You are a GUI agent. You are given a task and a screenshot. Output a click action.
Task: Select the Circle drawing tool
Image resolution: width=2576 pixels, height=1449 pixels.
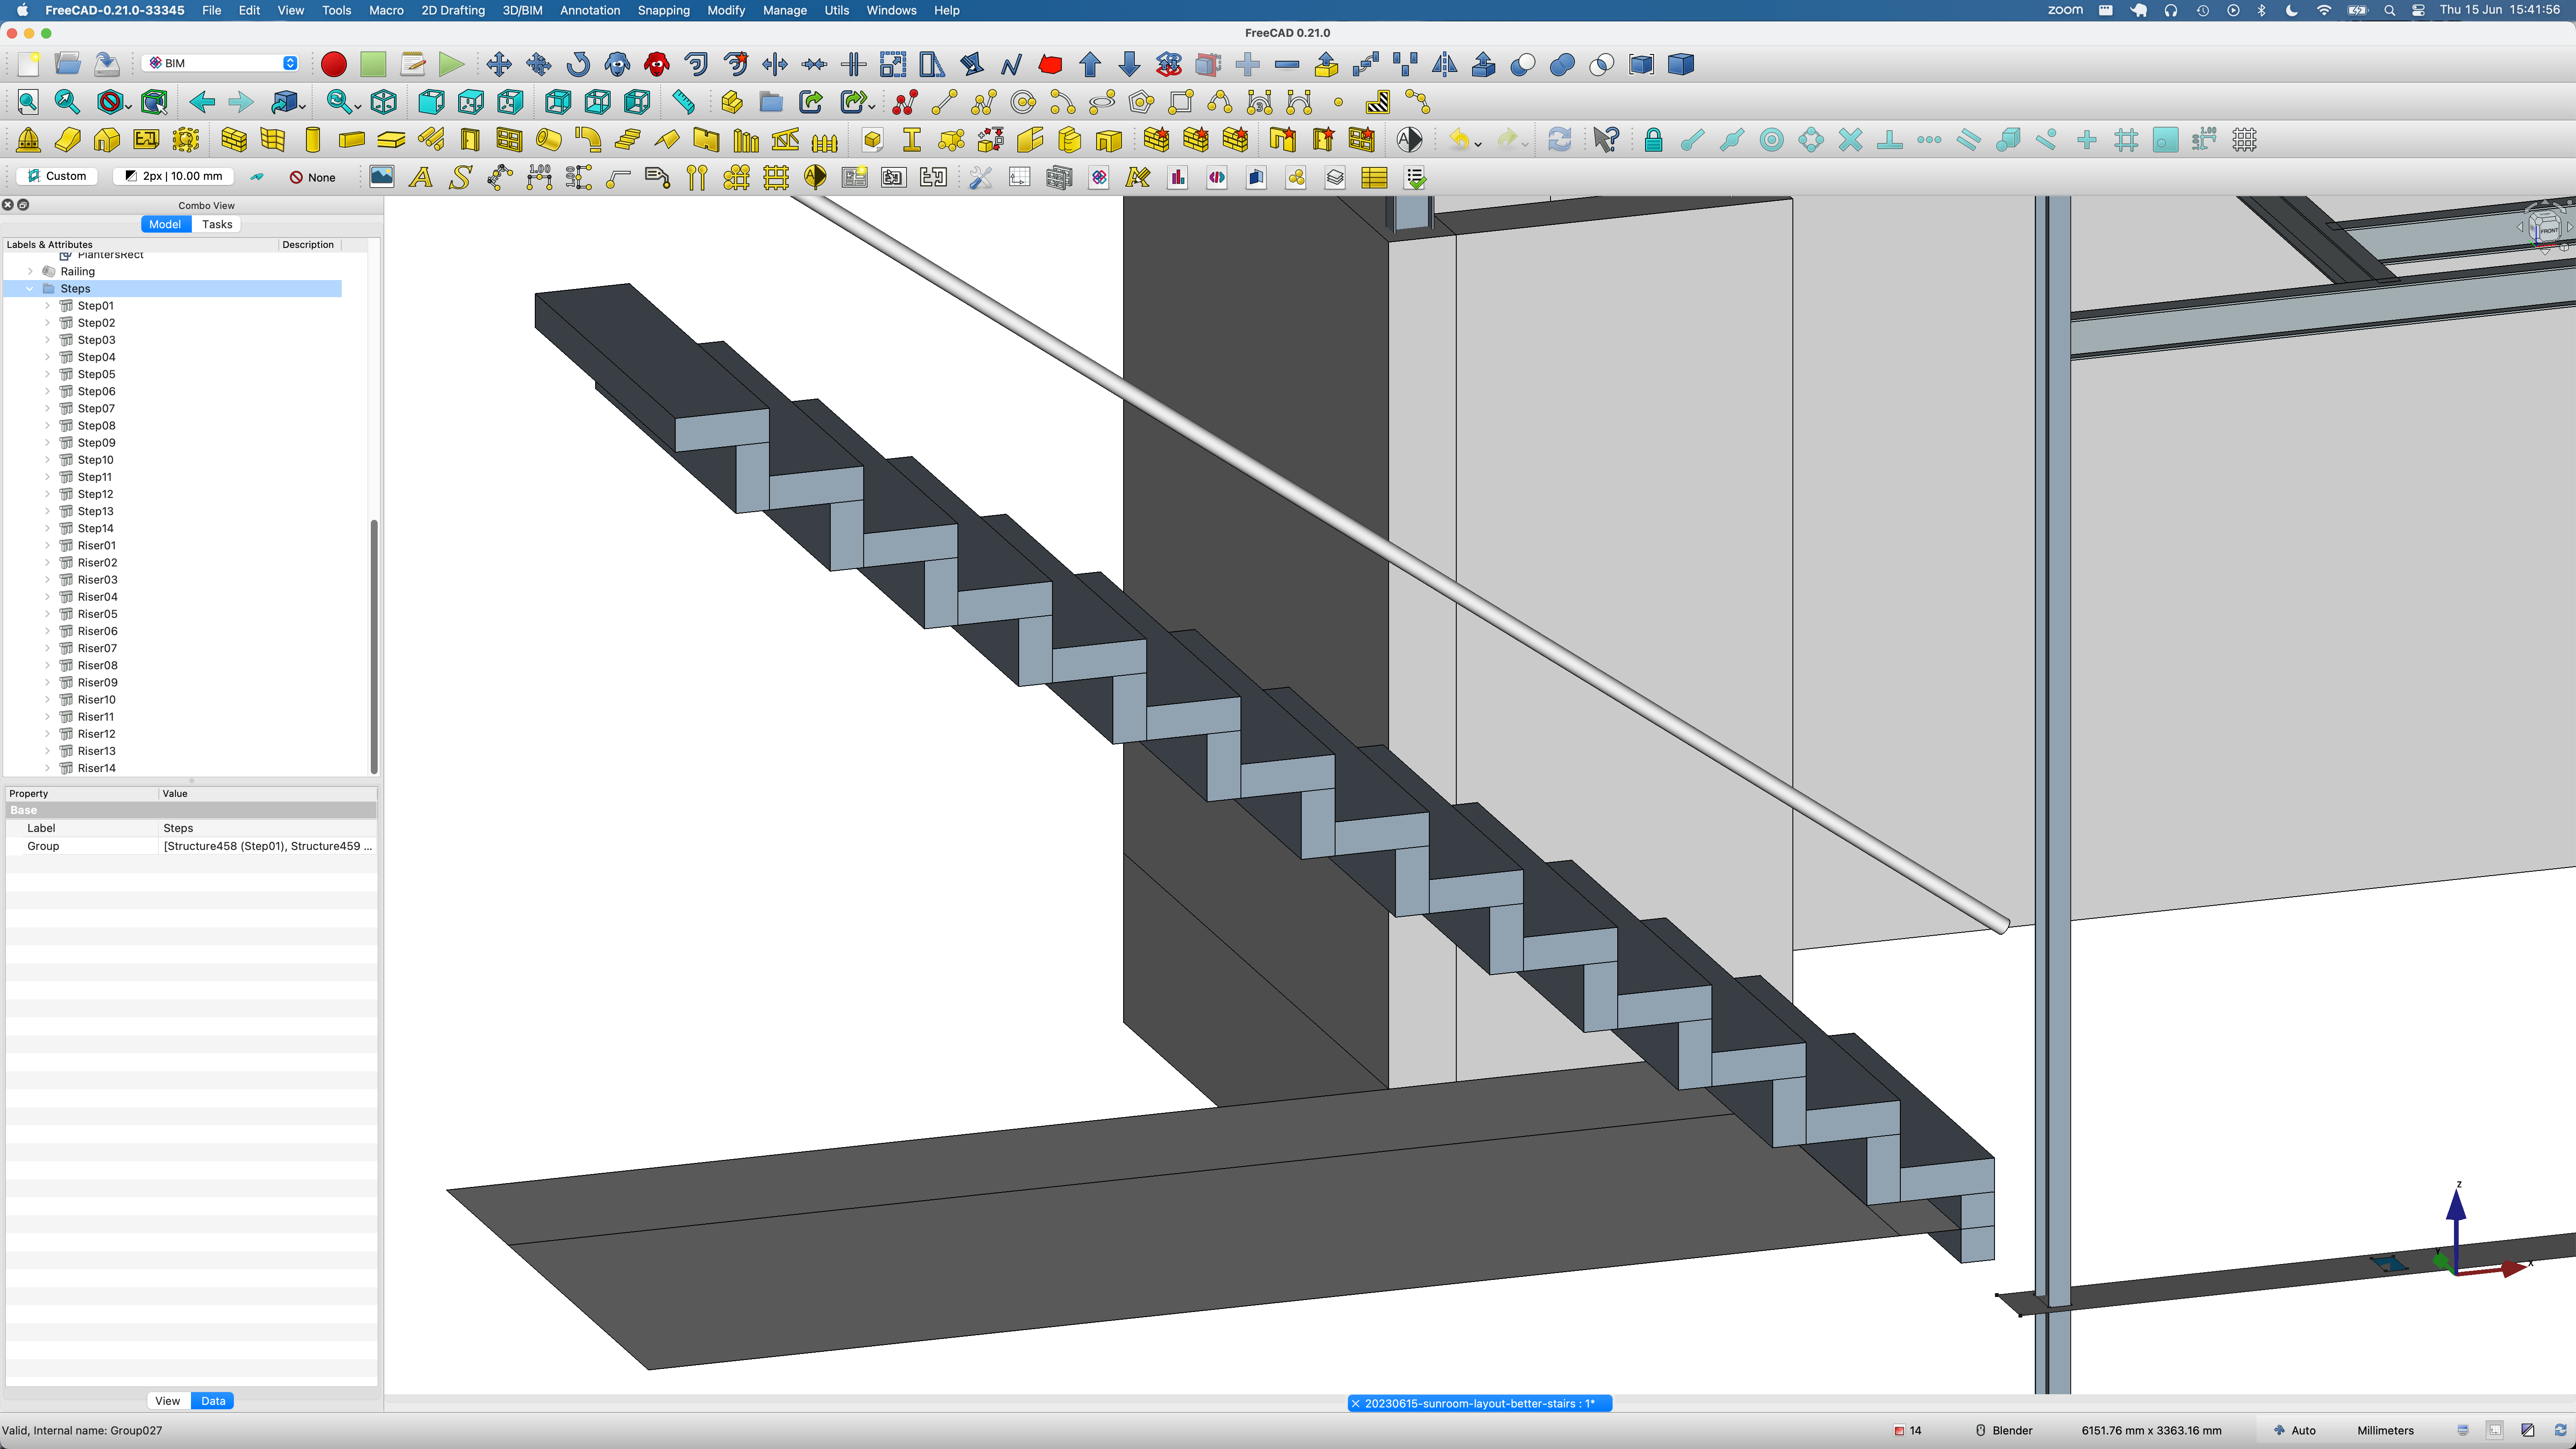click(x=1023, y=102)
